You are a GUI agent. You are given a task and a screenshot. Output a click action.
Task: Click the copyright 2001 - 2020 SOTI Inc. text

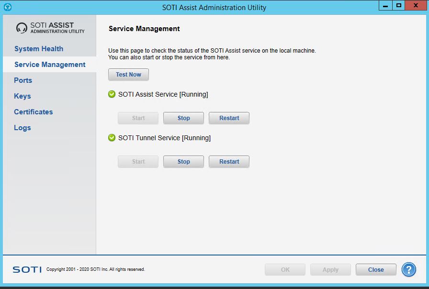pos(95,269)
